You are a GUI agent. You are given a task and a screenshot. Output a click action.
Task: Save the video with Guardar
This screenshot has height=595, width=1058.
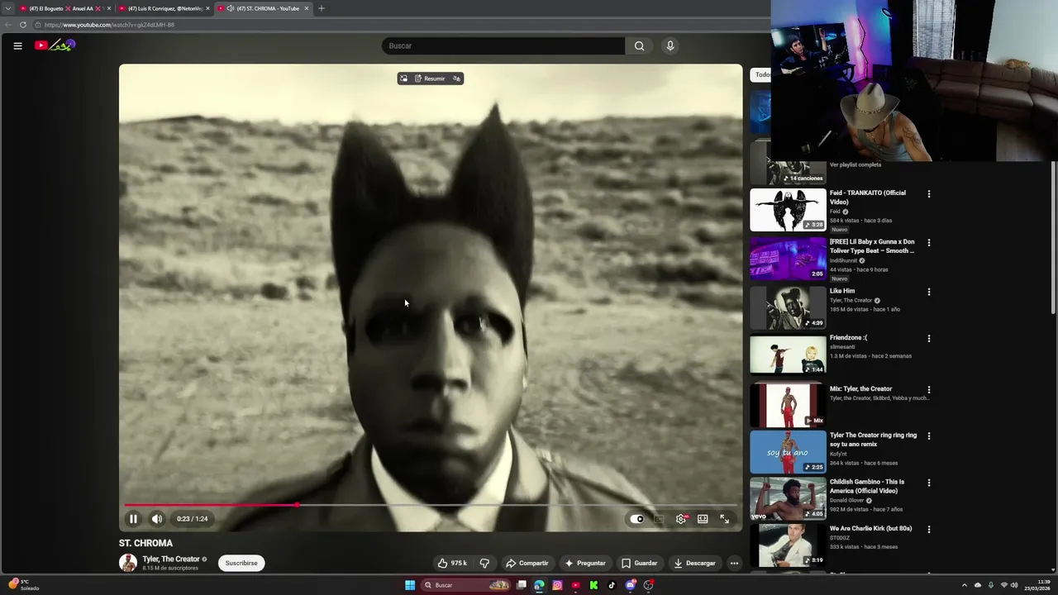(x=640, y=563)
